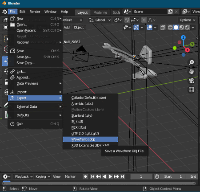The width and height of the screenshot is (200, 192).
Task: Open the pivot point dropdown
Action: click(x=118, y=20)
